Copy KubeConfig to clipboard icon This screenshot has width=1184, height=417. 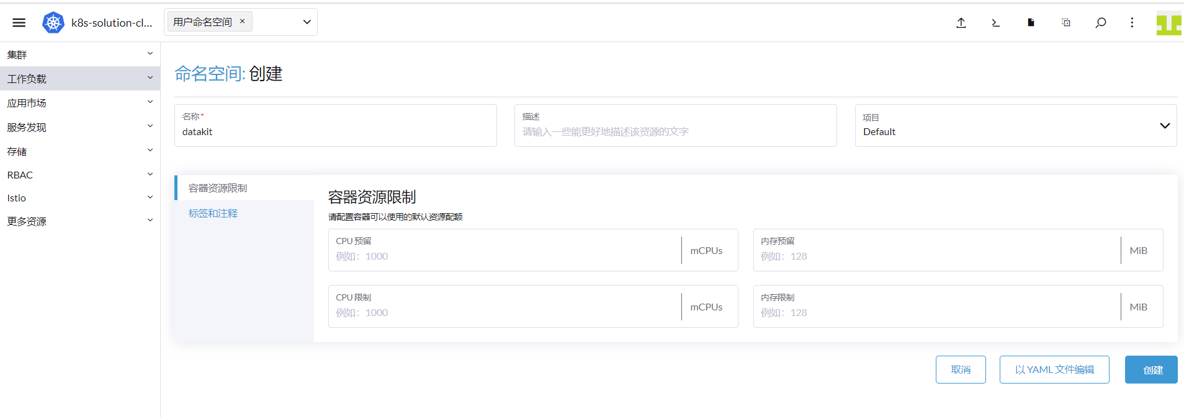tap(1065, 23)
